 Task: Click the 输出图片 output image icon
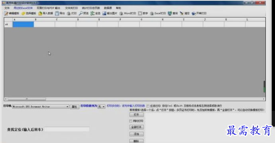[x=104, y=14]
